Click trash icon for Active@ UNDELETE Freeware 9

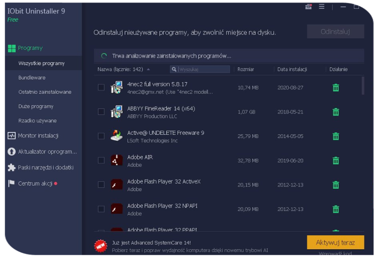[x=335, y=136]
